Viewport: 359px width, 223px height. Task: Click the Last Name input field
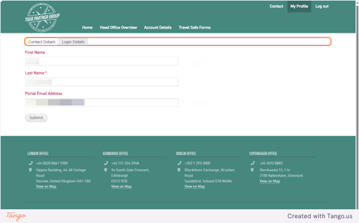click(102, 82)
